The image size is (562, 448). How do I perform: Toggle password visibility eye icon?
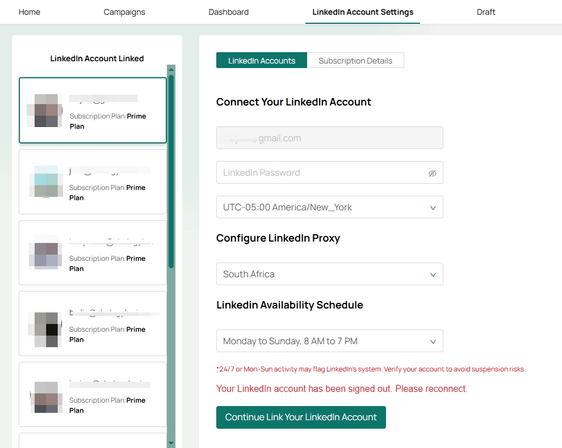click(x=432, y=173)
